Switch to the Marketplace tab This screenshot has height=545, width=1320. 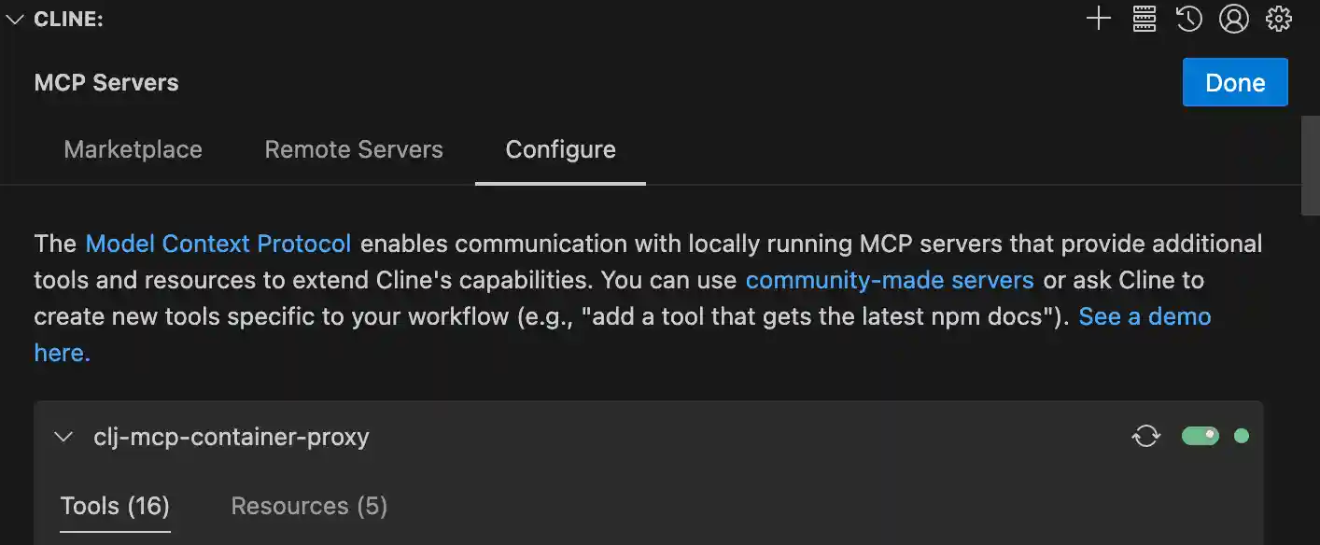133,149
